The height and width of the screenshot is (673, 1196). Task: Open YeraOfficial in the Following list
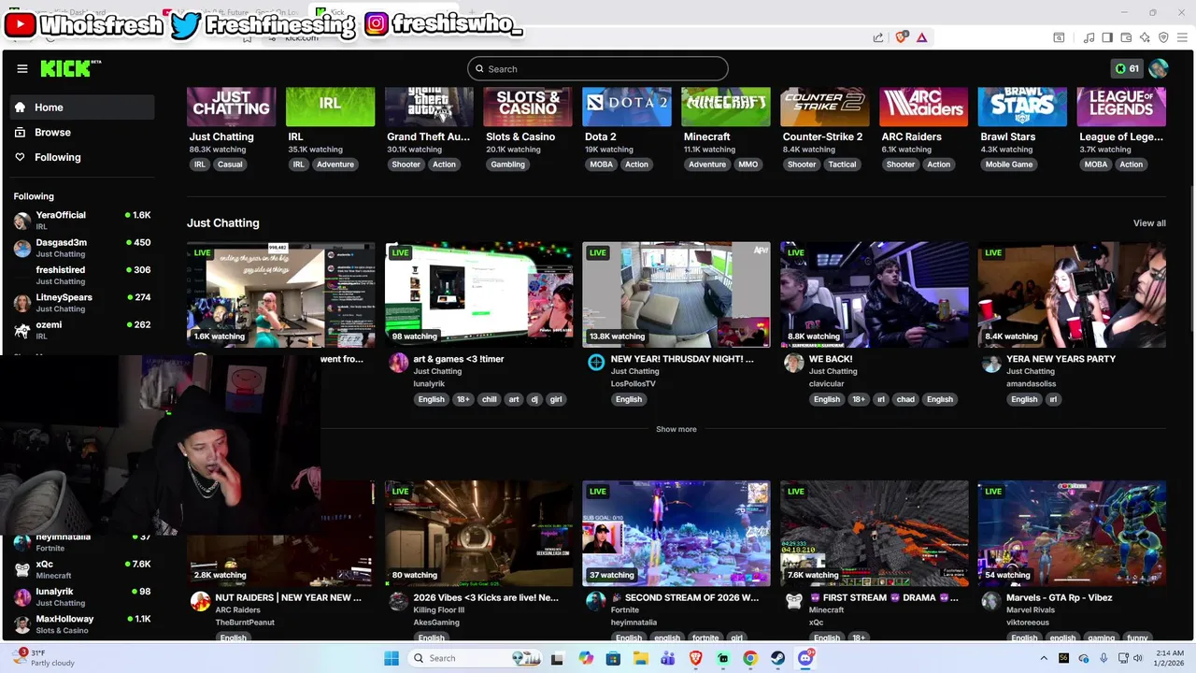(82, 220)
